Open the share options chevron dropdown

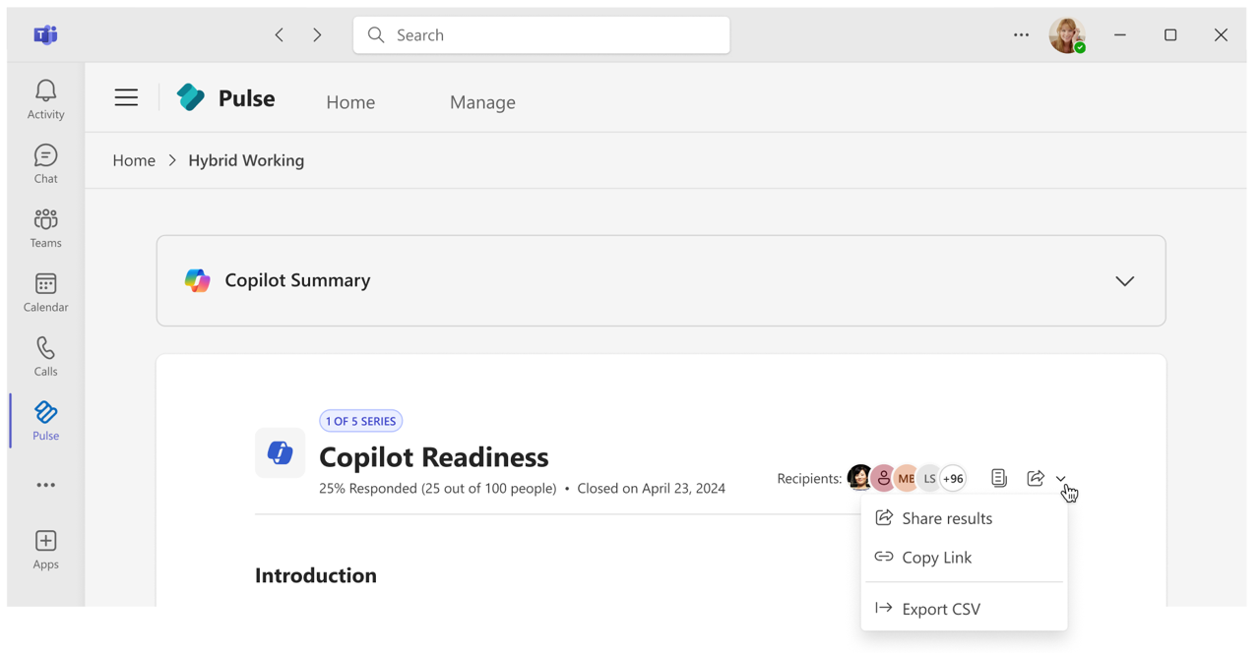pyautogui.click(x=1060, y=478)
